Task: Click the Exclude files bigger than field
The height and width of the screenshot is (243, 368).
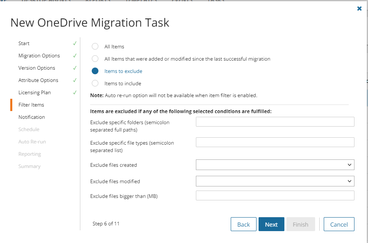Action: (x=275, y=195)
